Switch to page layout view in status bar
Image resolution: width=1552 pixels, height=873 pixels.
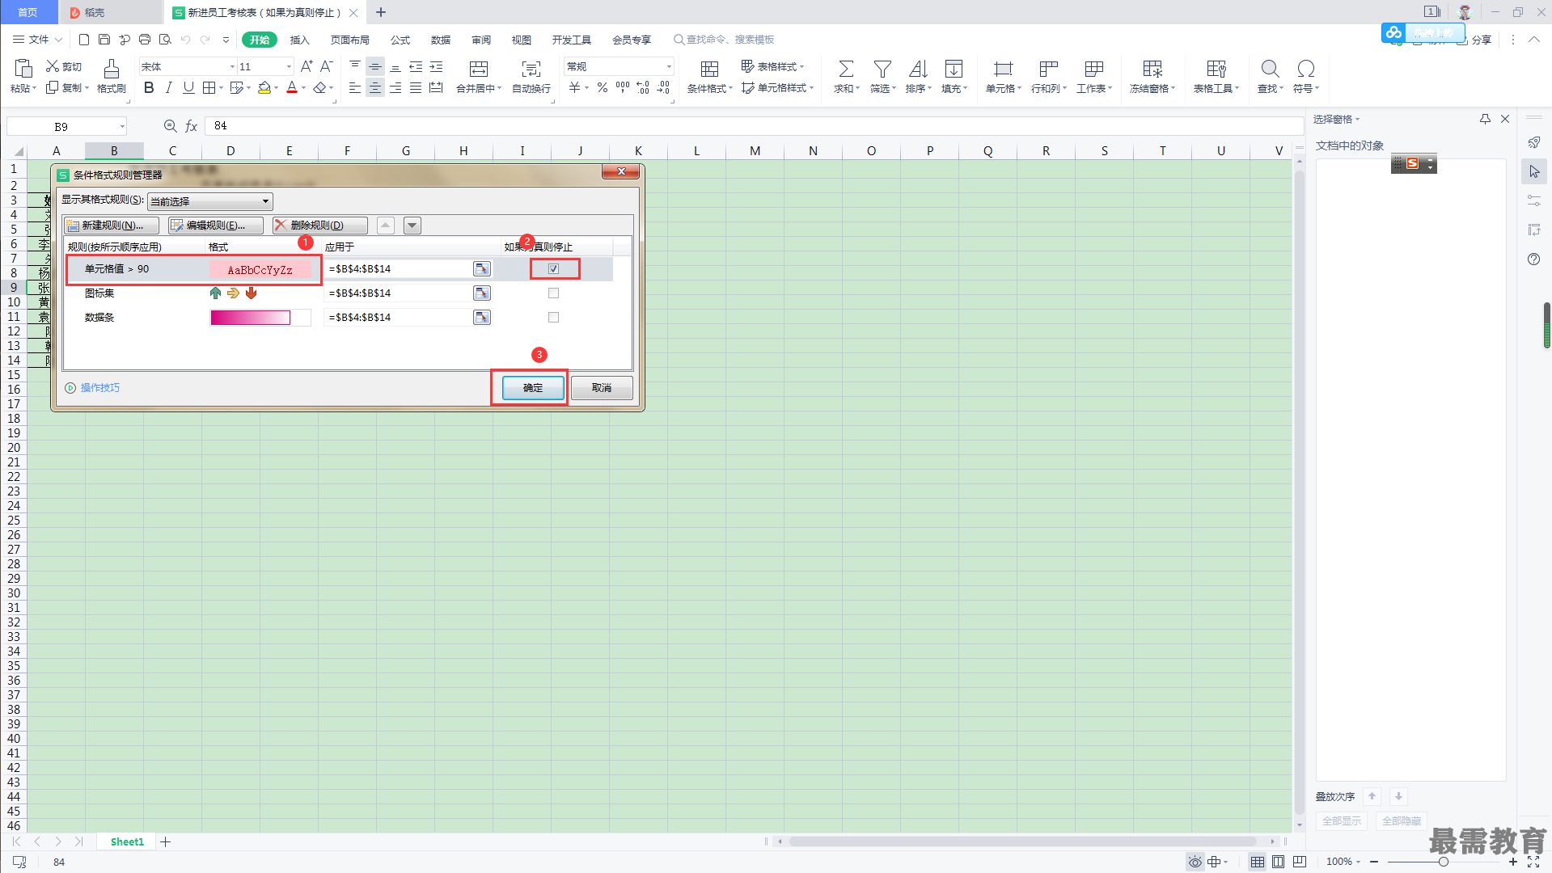pos(1278,862)
